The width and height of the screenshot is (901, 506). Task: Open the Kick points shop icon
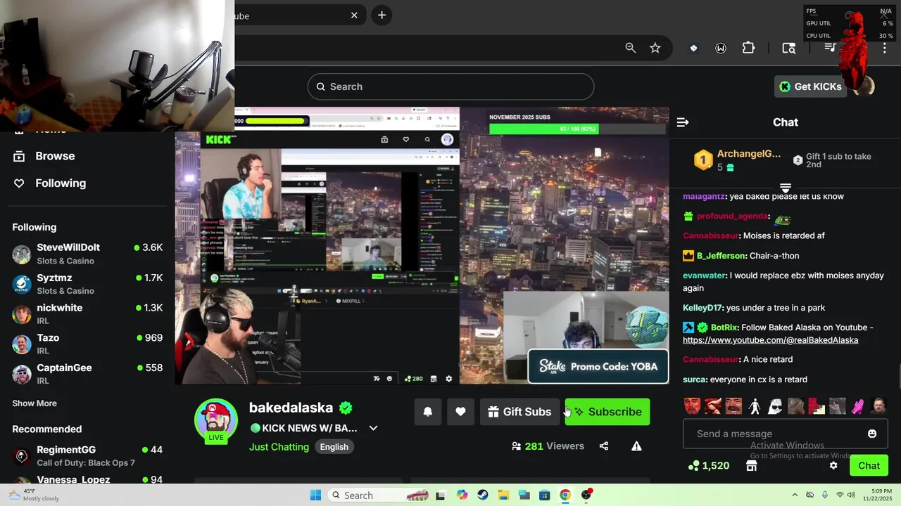751,466
